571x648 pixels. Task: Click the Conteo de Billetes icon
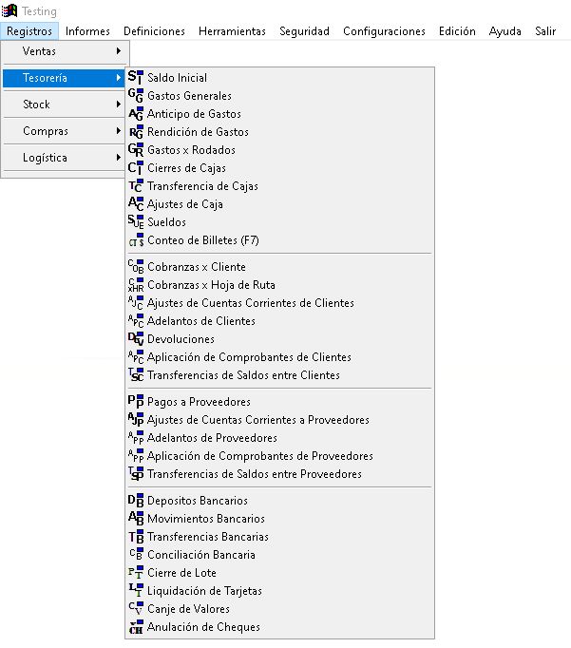[135, 240]
